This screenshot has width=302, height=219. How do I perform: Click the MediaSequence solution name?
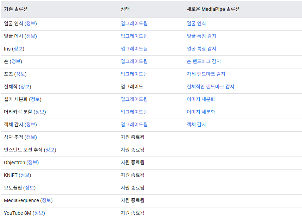click(21, 200)
